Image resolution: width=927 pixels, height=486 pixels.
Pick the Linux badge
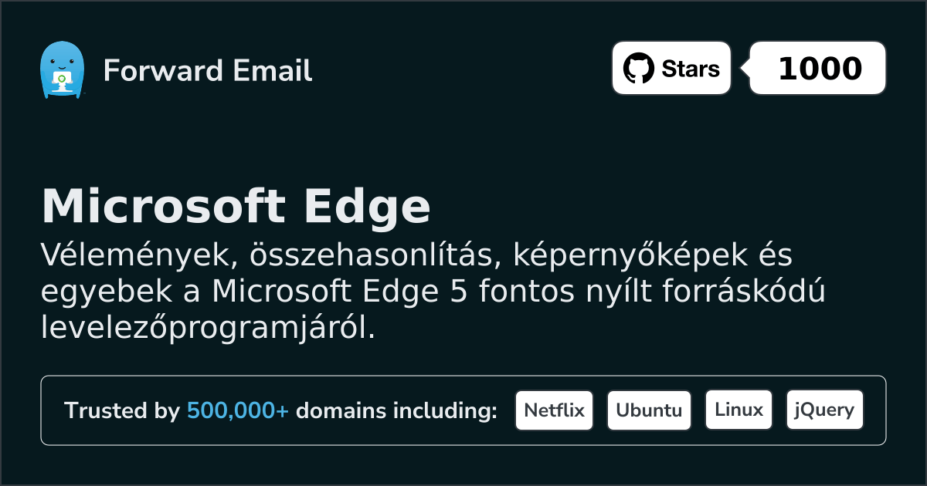(x=739, y=410)
